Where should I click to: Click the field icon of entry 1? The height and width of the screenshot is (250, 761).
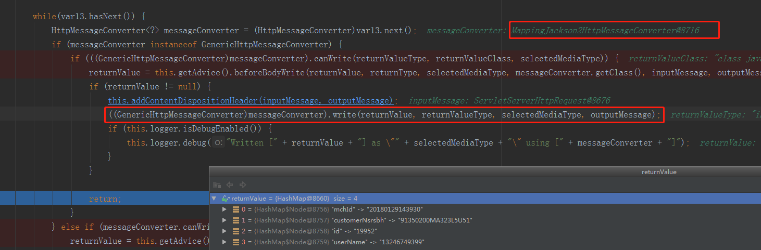click(235, 220)
